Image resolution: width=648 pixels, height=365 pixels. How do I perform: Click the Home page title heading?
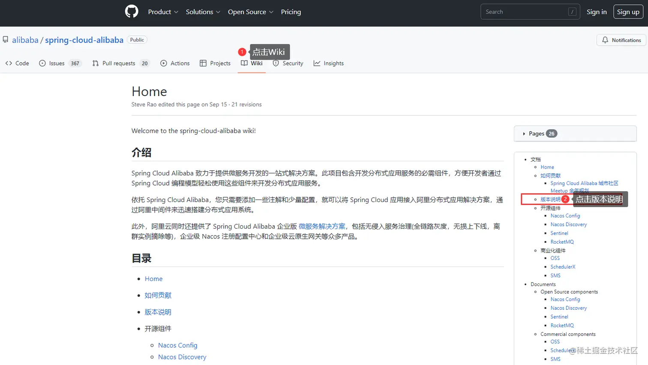(x=149, y=91)
